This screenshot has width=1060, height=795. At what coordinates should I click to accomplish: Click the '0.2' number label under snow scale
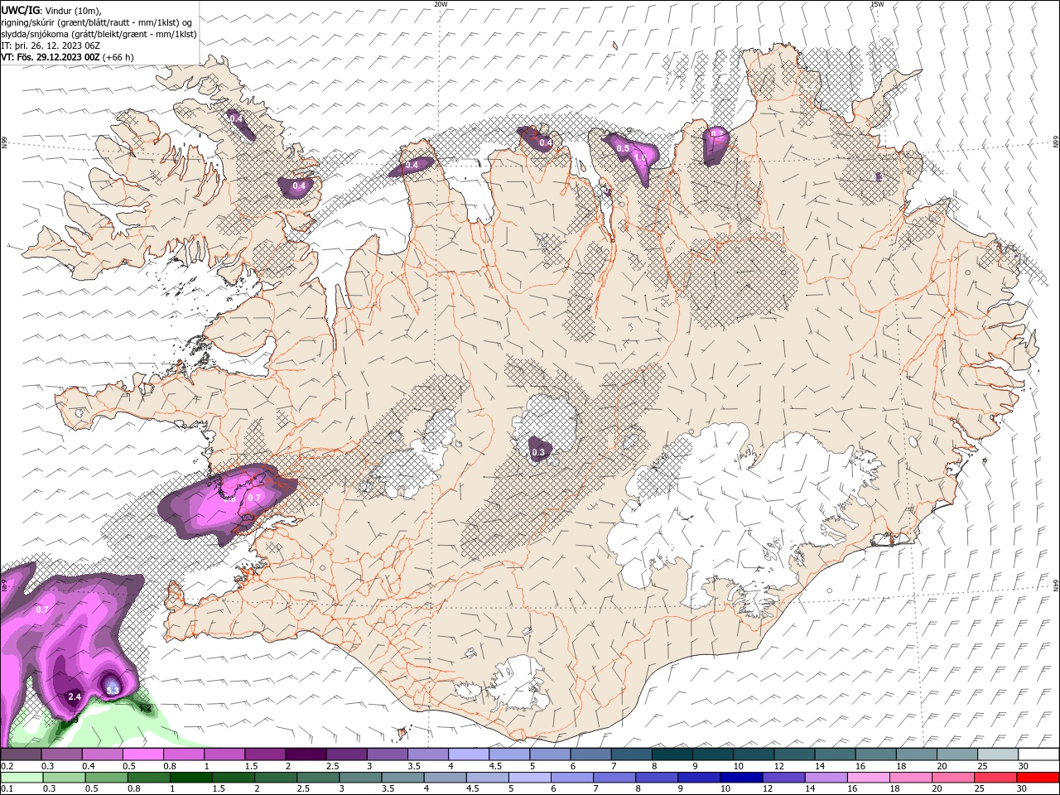click(x=8, y=766)
